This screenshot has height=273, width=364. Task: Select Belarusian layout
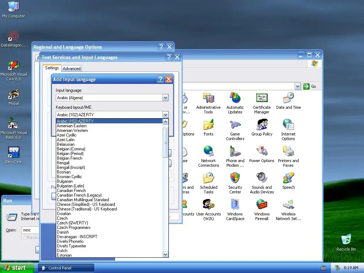[x=109, y=144]
